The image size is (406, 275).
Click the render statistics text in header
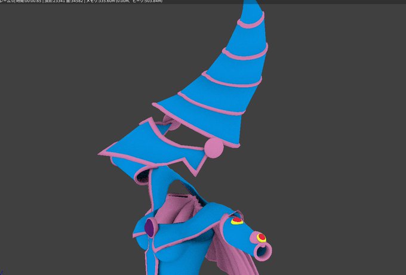[81, 1]
